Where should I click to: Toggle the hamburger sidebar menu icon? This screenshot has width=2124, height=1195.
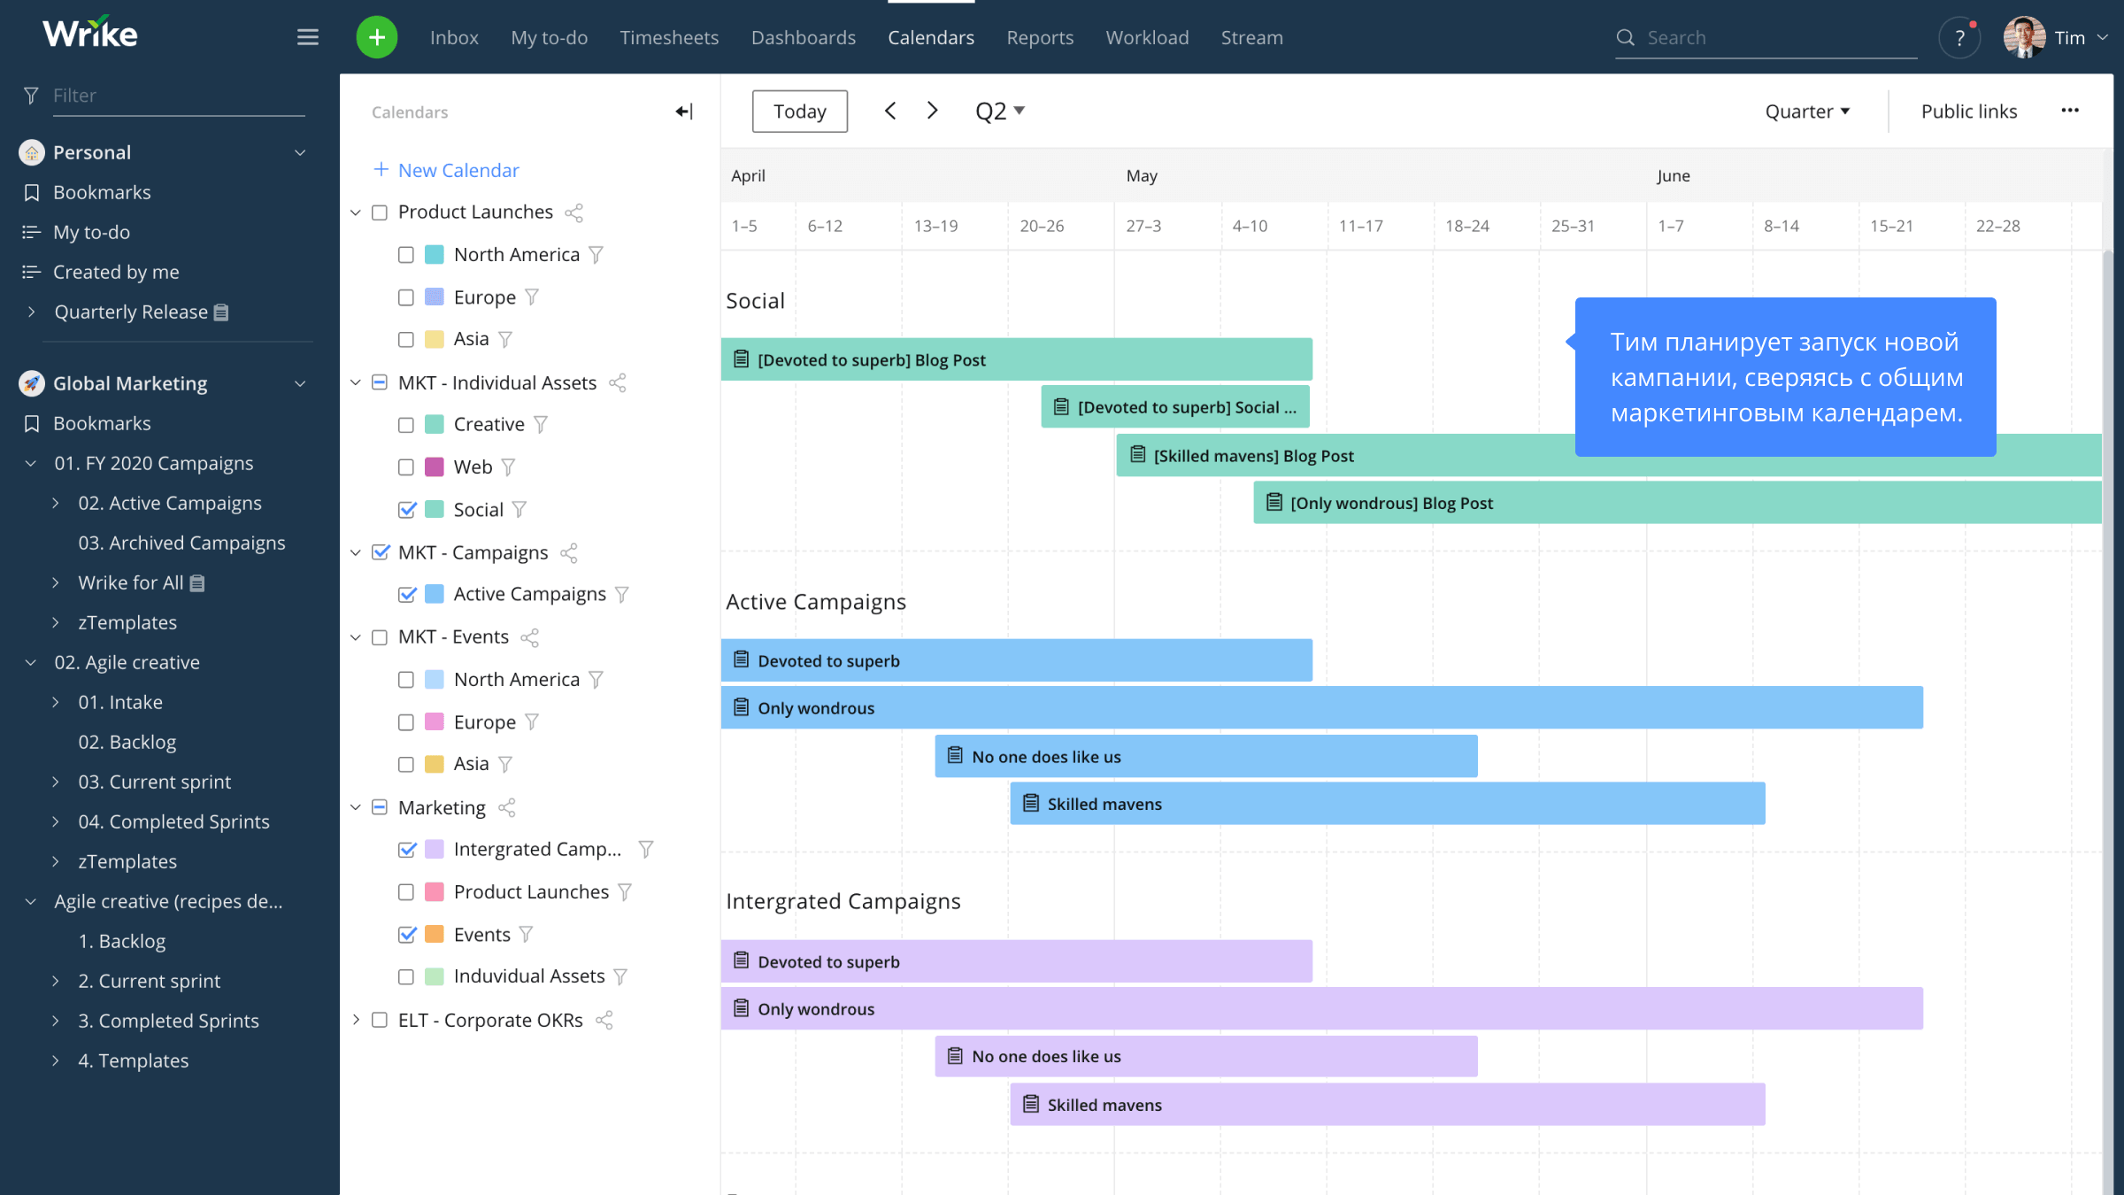307,37
